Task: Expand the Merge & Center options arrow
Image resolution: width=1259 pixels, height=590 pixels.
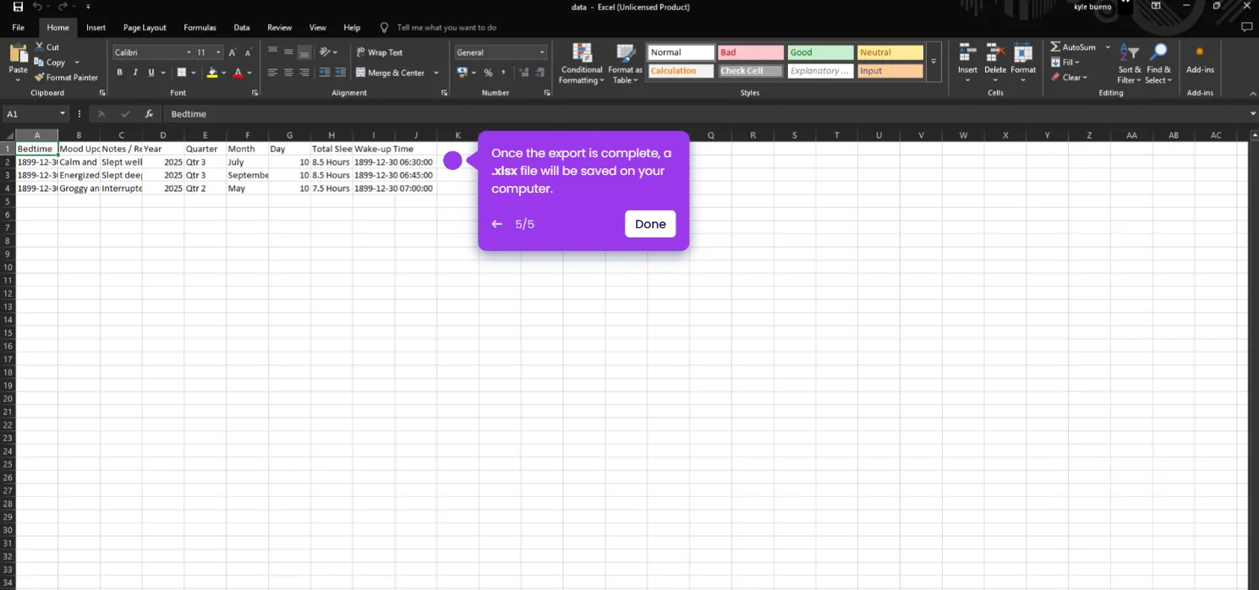Action: click(x=436, y=73)
